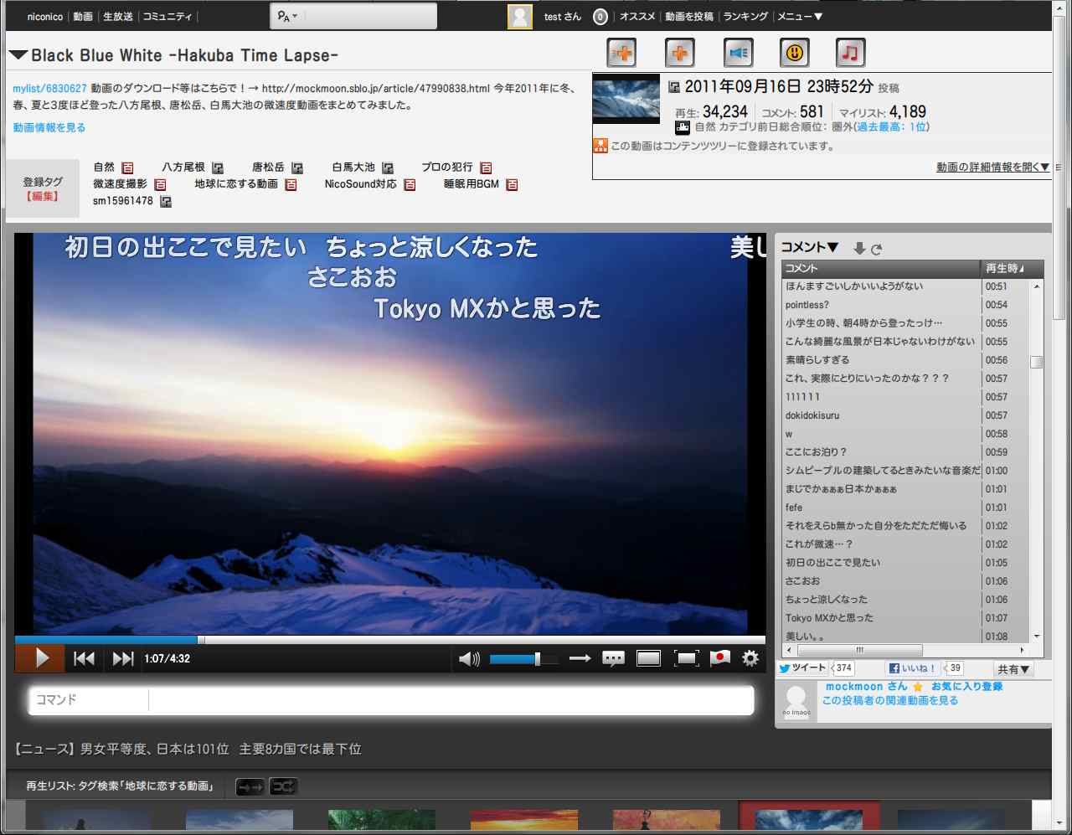Screen dimensions: 1072x835
Task: Open the dictionary icon beside the 微速度撮影 tag
Action: tap(160, 184)
